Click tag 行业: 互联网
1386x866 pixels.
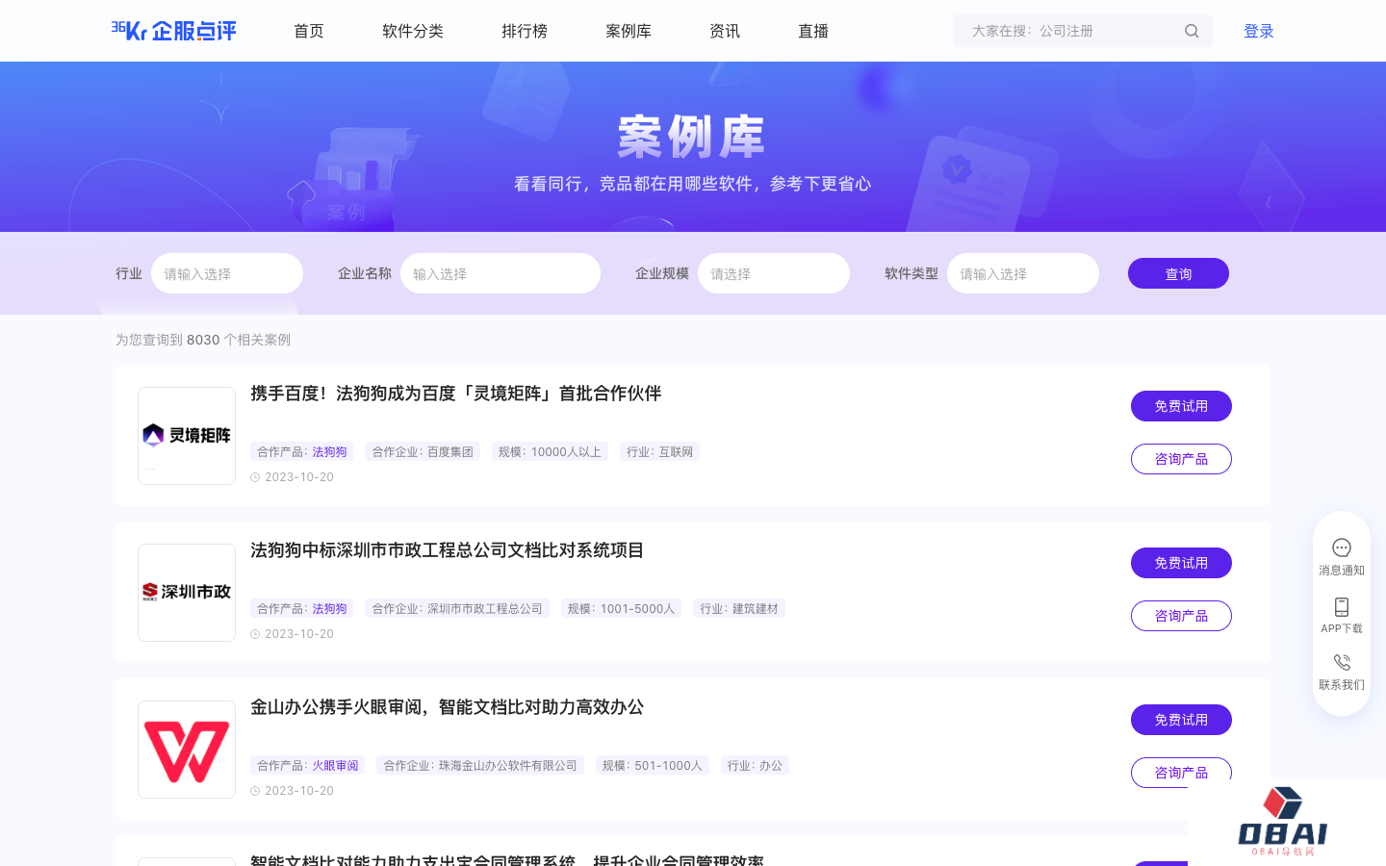[x=659, y=452]
